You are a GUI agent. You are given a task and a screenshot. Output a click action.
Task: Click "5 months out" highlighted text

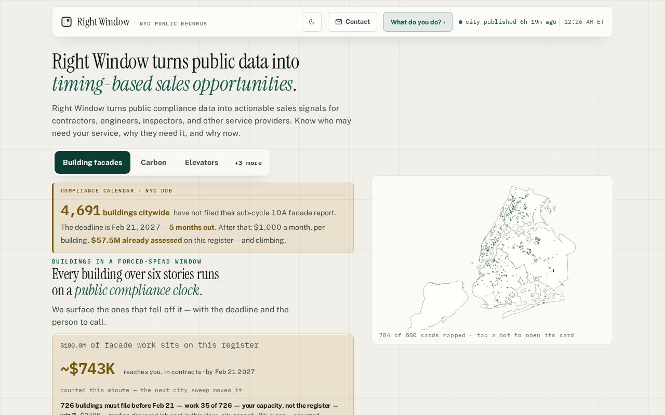192,227
